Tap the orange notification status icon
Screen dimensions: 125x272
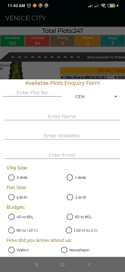point(35,5)
